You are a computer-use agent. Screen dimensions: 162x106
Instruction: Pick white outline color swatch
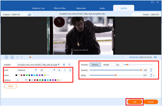coord(32,80)
